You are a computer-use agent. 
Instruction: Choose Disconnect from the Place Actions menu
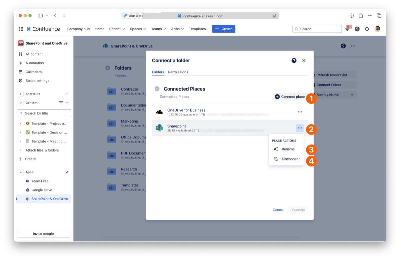(290, 159)
